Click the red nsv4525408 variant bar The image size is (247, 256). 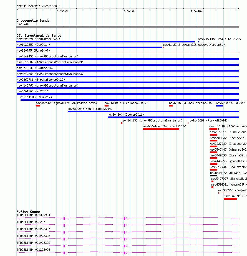click(x=38, y=106)
